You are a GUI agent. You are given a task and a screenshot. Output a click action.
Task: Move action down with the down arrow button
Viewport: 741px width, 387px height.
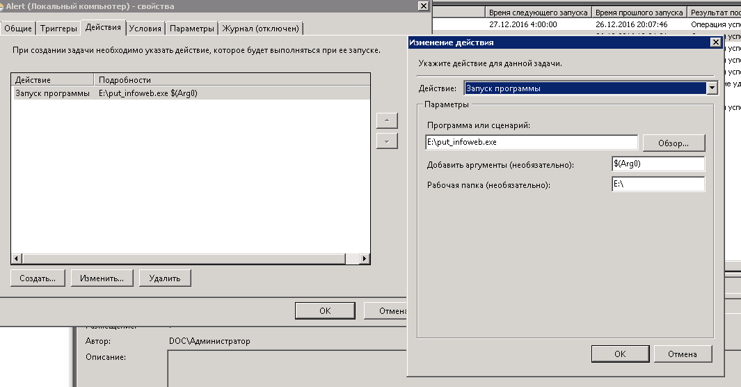click(x=386, y=141)
